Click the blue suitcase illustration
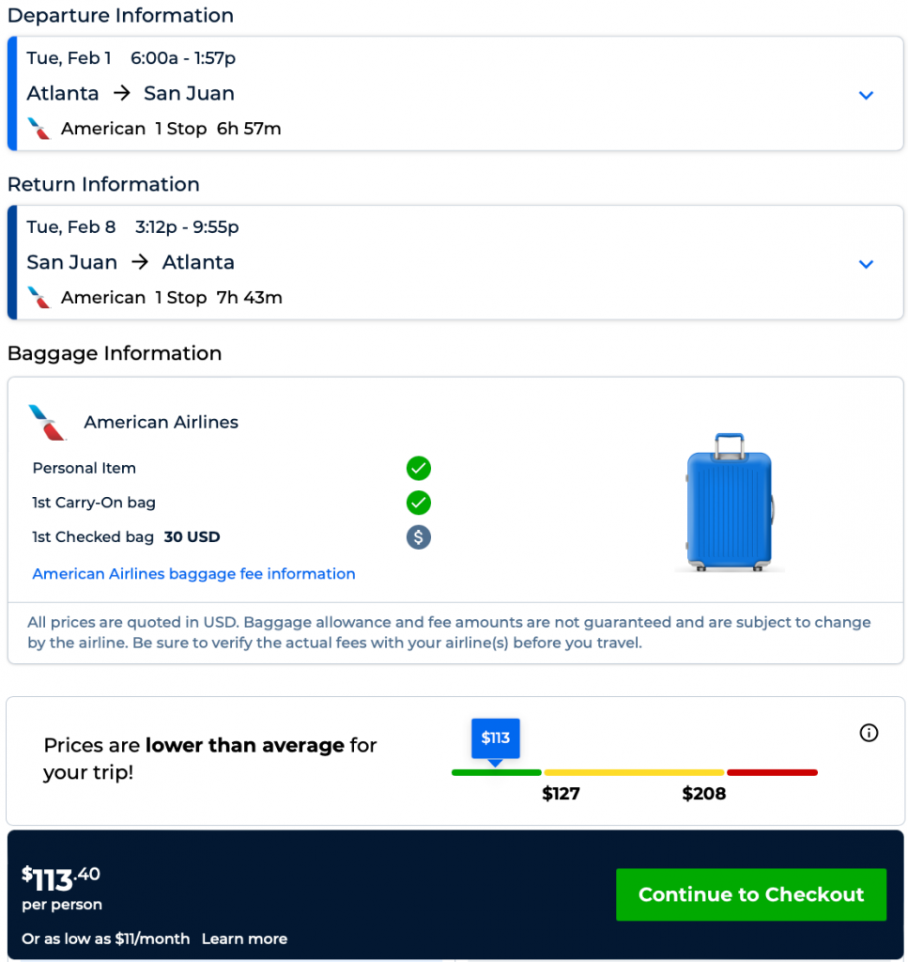 pos(730,503)
